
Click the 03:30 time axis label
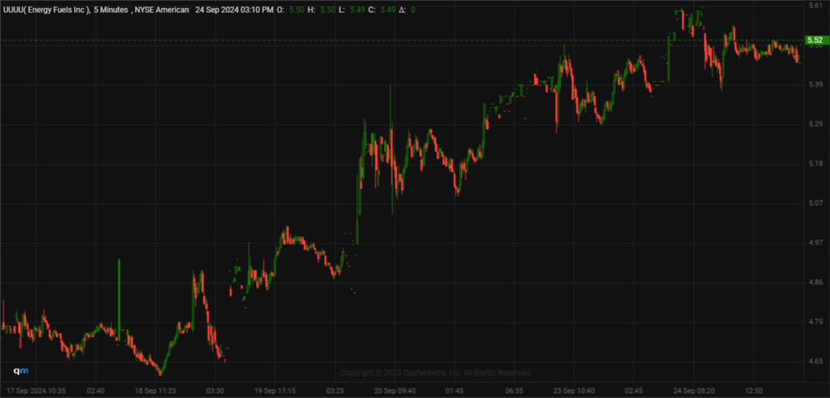point(215,391)
